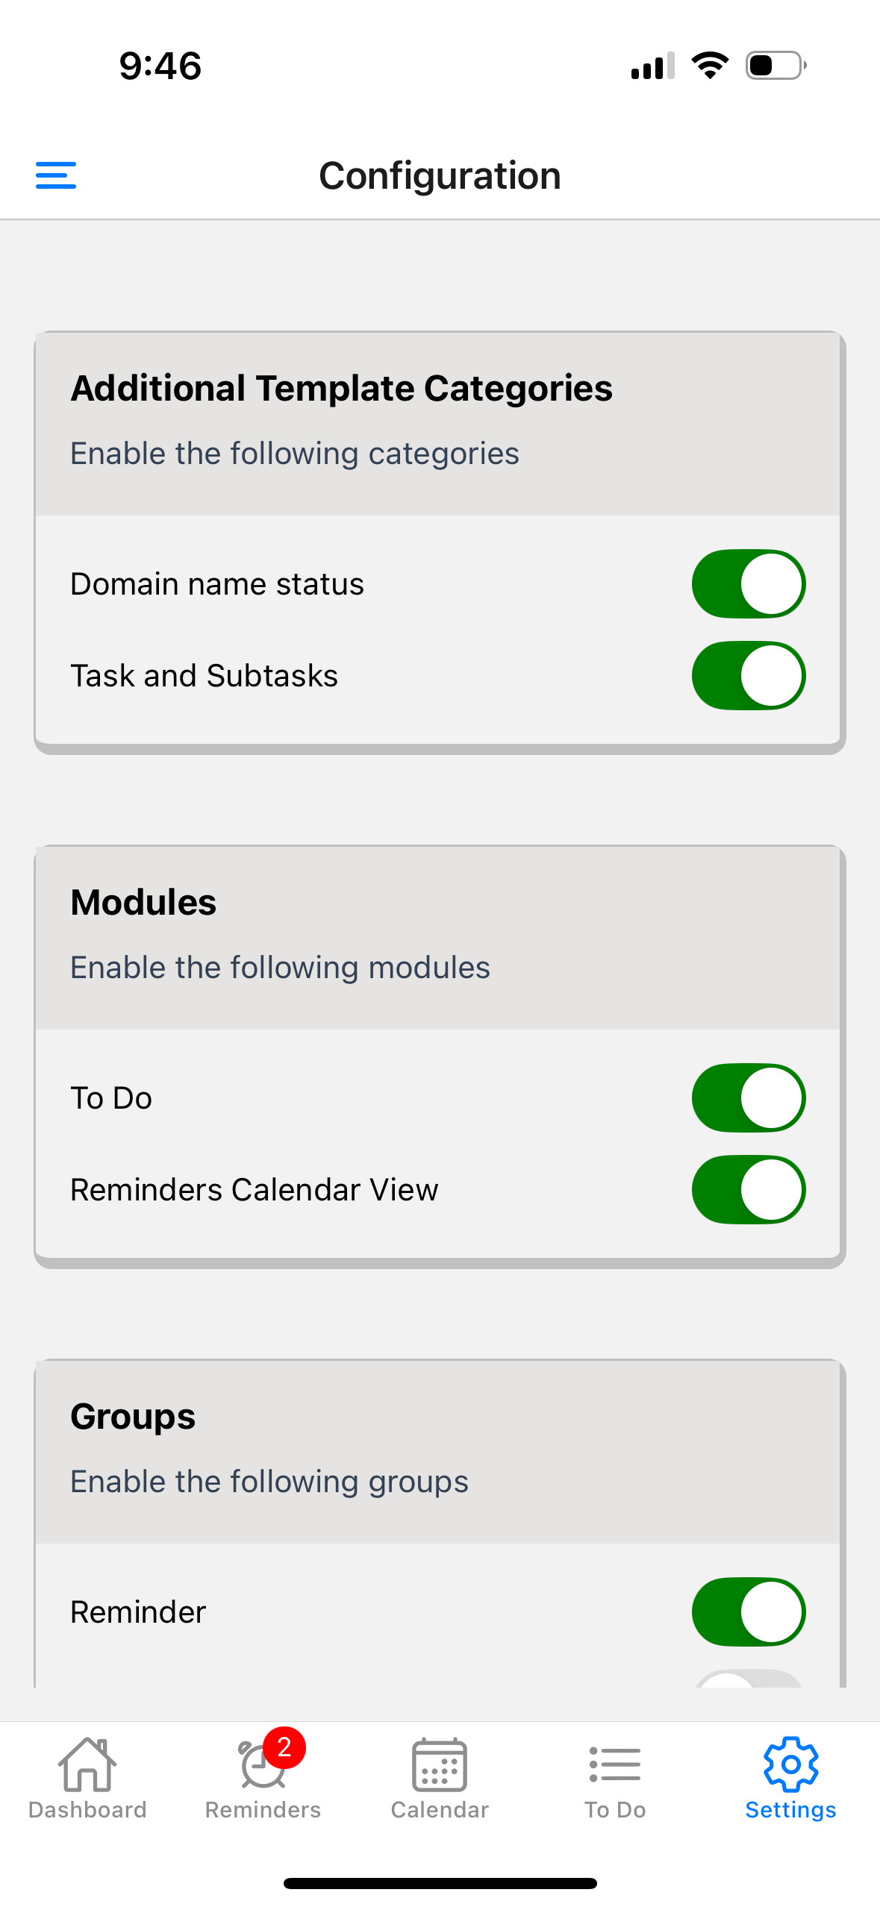Open the To Do list icon
This screenshot has width=880, height=1907.
(x=615, y=1764)
